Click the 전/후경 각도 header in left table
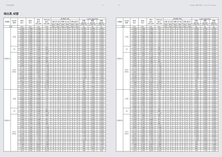This screenshot has height=157, width=222. (65, 19)
